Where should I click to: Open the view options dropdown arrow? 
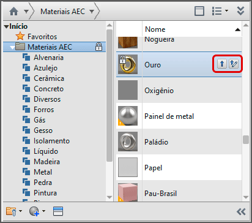(226, 10)
